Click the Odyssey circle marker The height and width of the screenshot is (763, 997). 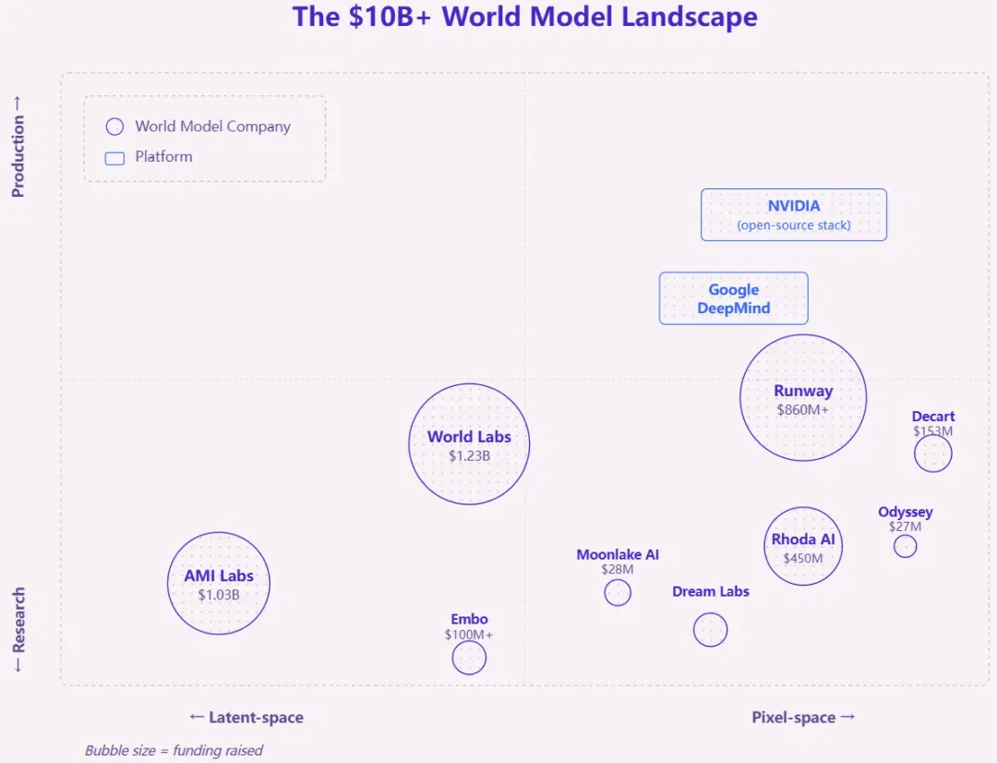905,546
